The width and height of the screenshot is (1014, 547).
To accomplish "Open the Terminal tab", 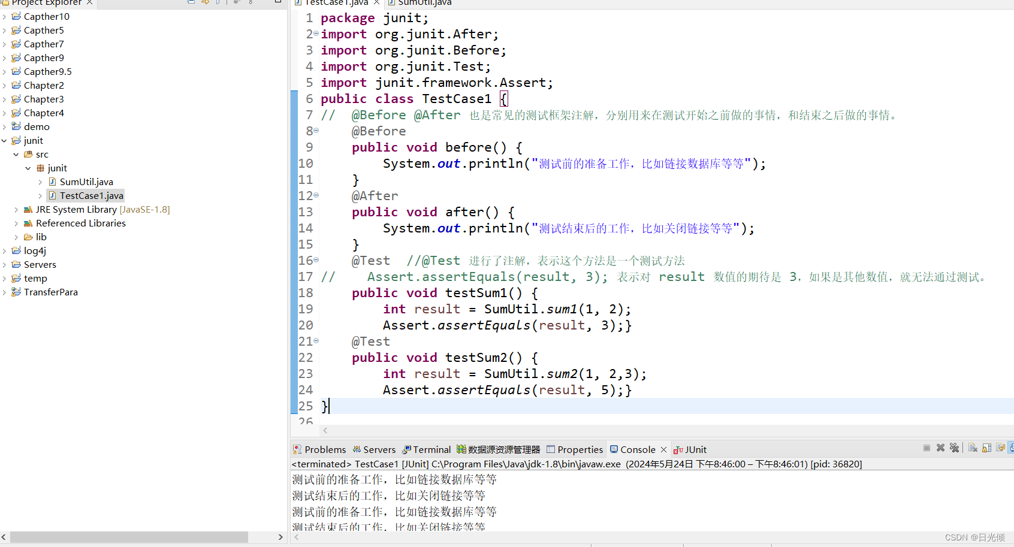I will click(426, 449).
